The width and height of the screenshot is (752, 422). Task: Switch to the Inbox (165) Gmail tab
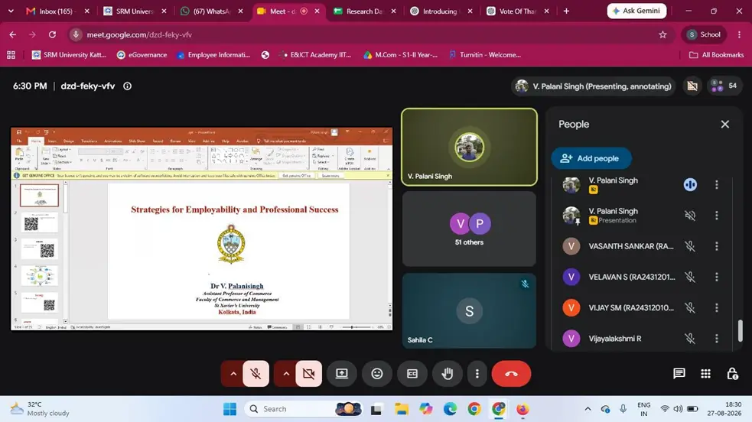[57, 11]
